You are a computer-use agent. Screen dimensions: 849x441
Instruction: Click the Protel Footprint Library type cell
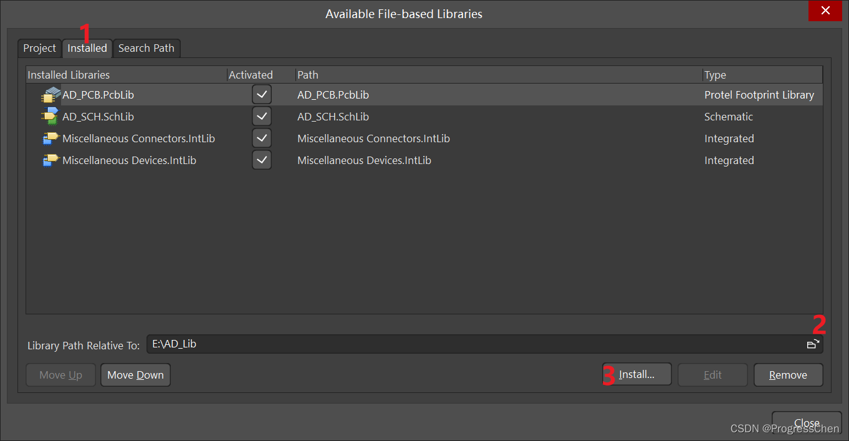point(759,95)
